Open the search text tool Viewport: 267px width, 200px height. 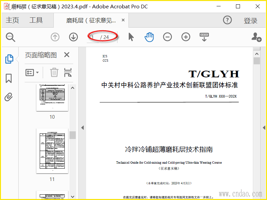click(10, 37)
